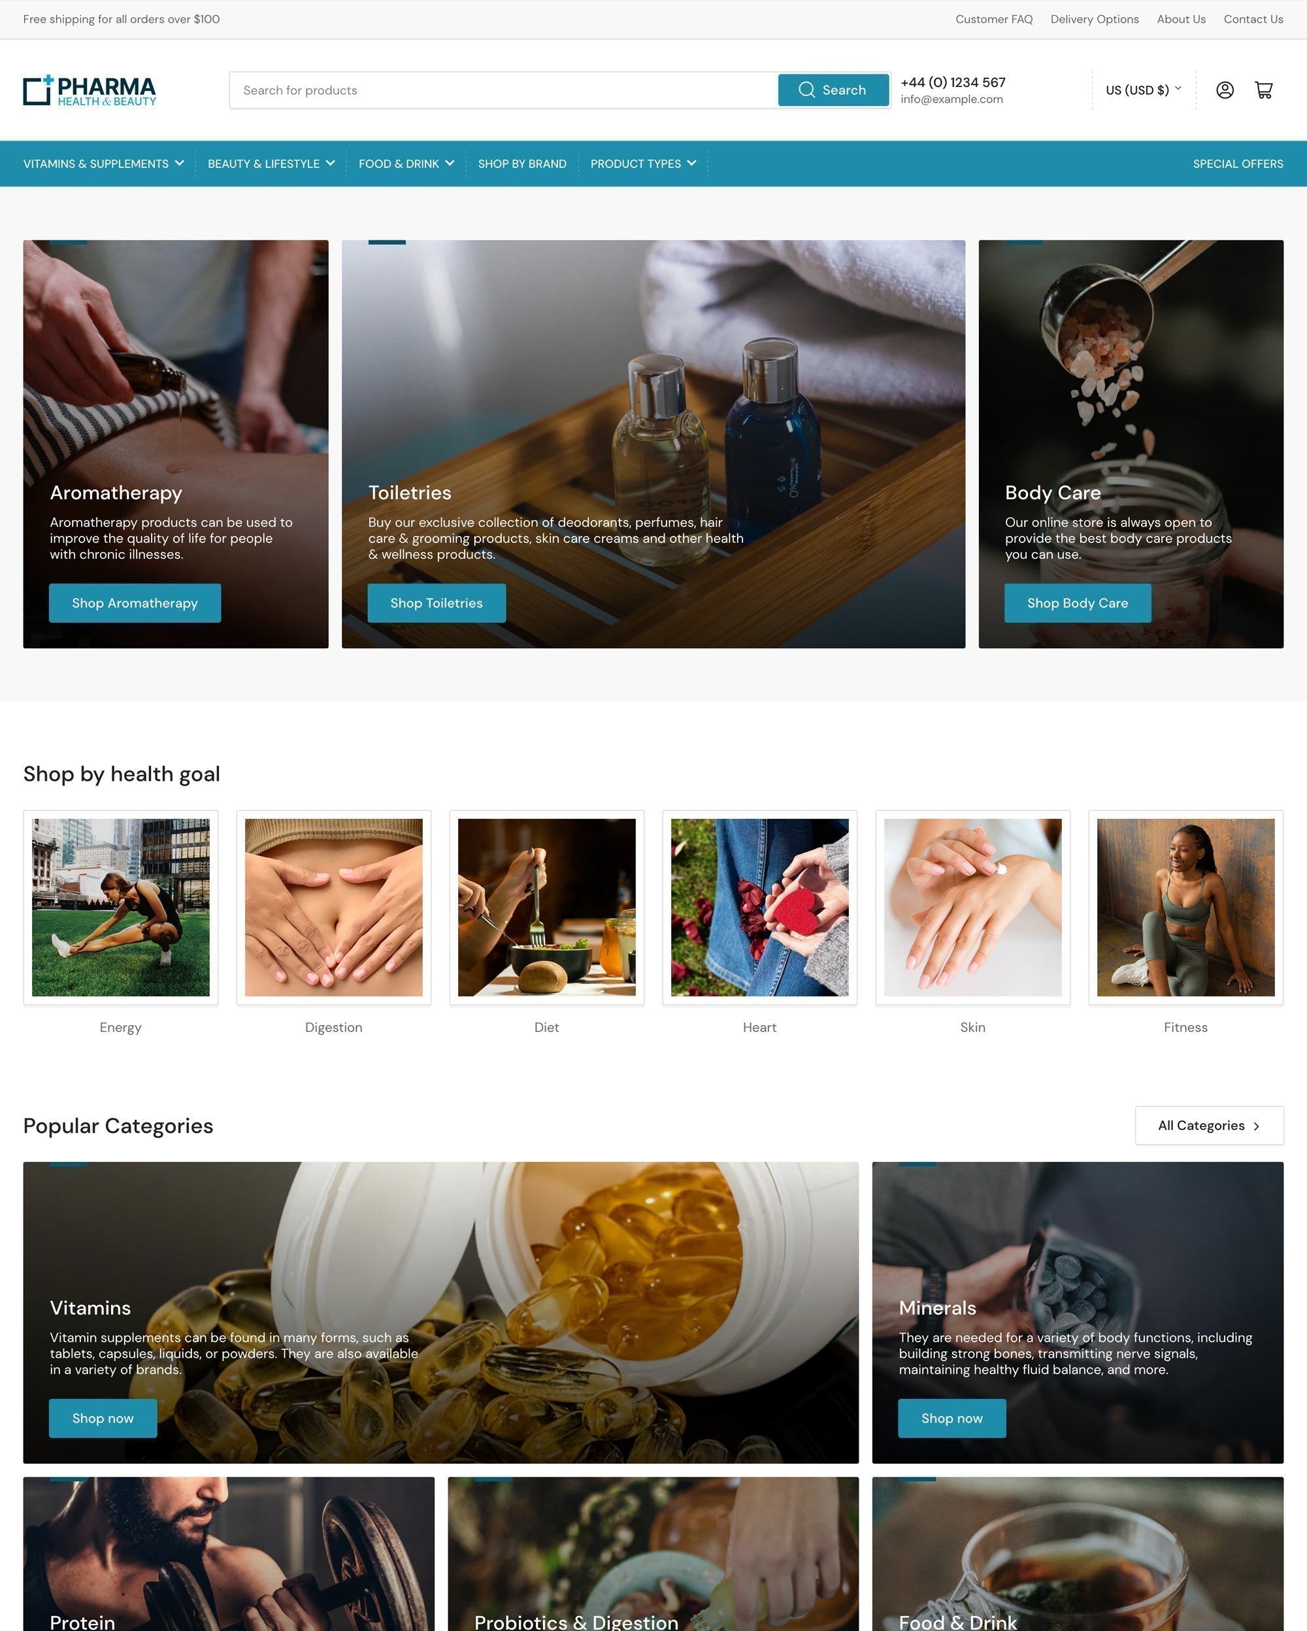This screenshot has width=1307, height=1631.
Task: Click the Shop Body Care button
Action: (1076, 602)
